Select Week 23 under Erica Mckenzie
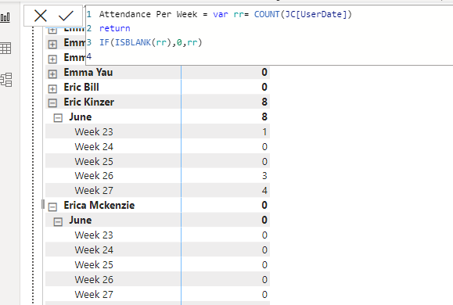Screen dimensions: 453x305 (94, 235)
